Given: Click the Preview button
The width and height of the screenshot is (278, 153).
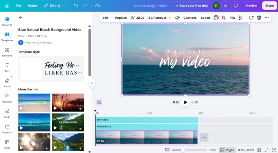Looking at the screenshot, I should (x=251, y=6).
